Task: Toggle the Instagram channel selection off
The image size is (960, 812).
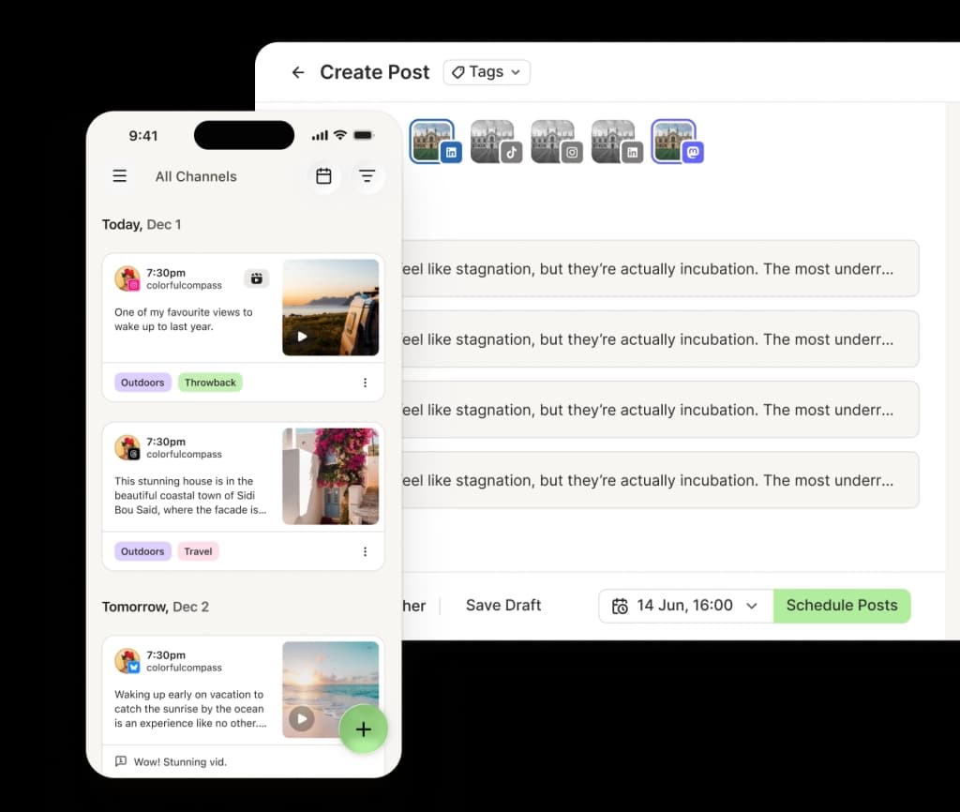Action: (556, 141)
